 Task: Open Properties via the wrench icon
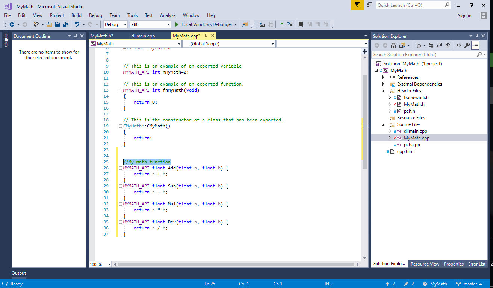pyautogui.click(x=467, y=45)
